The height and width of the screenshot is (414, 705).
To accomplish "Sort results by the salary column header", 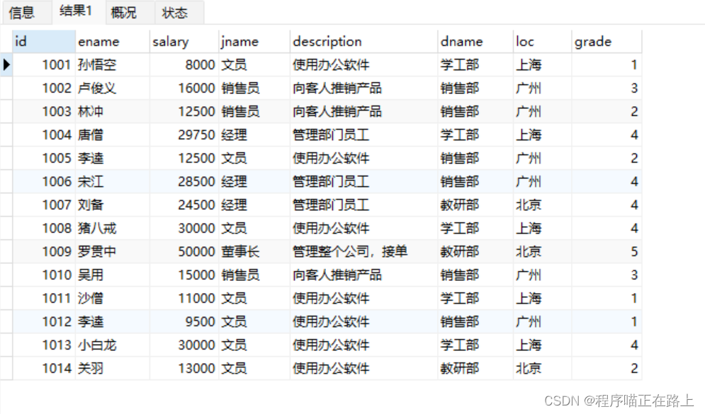I will [170, 41].
